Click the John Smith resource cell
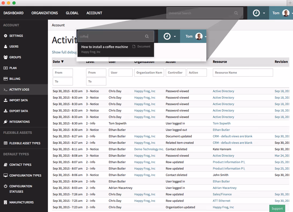The height and width of the screenshot is (212, 293). pos(221,175)
